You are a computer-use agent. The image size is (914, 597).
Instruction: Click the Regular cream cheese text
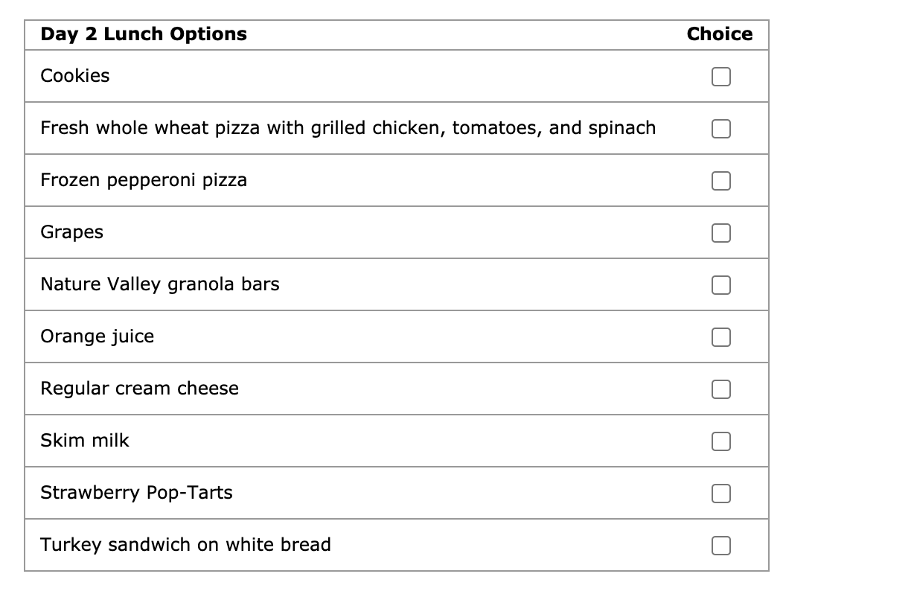coord(139,389)
